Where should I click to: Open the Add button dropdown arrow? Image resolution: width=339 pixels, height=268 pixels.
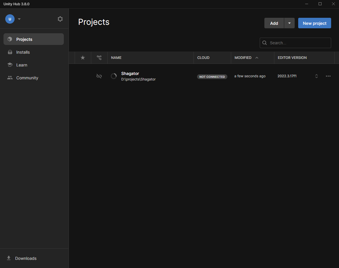[x=289, y=23]
